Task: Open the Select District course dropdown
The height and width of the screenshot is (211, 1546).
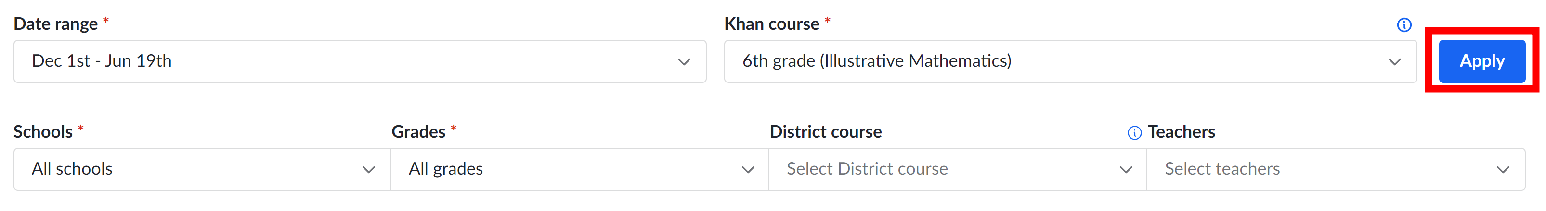Action: 958,169
